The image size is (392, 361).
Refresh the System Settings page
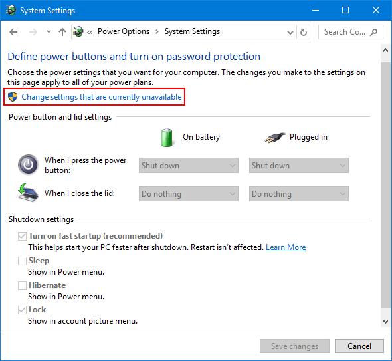[x=304, y=32]
